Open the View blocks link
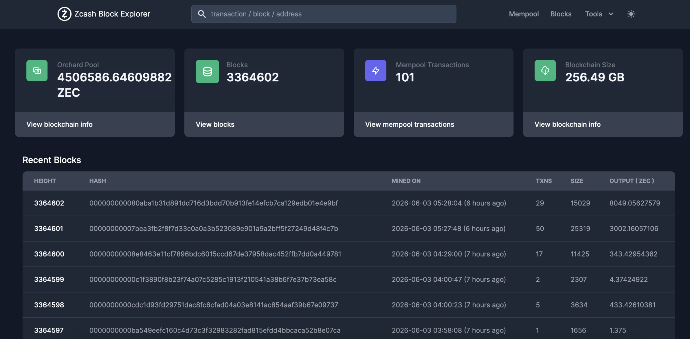The image size is (690, 339). coord(215,124)
